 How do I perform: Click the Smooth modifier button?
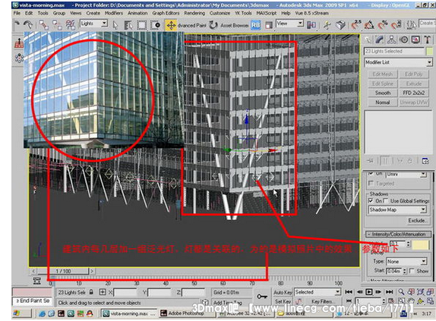point(383,93)
